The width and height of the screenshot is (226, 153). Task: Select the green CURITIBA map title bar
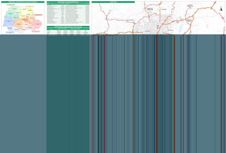113,2
